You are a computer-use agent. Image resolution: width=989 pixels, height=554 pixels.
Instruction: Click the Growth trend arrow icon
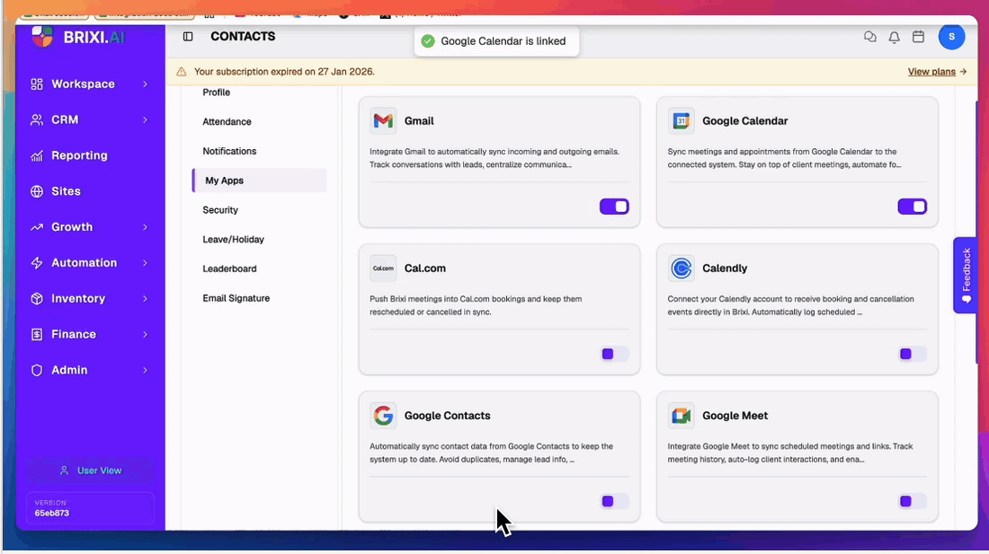coord(37,227)
